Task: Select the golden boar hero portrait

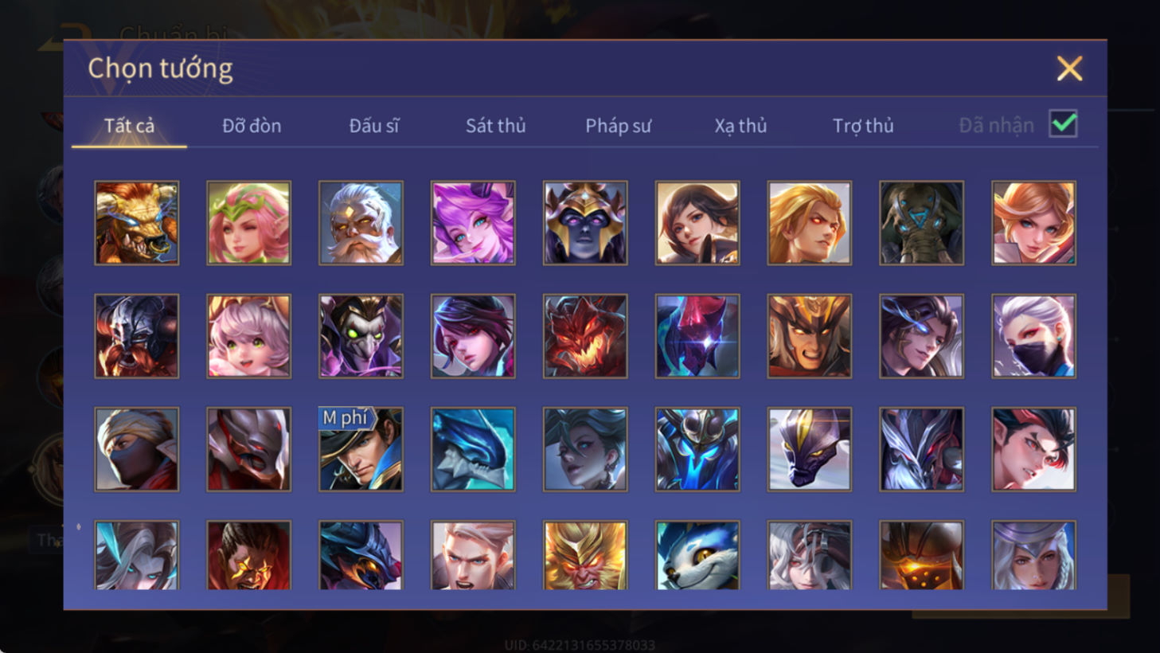Action: click(136, 223)
